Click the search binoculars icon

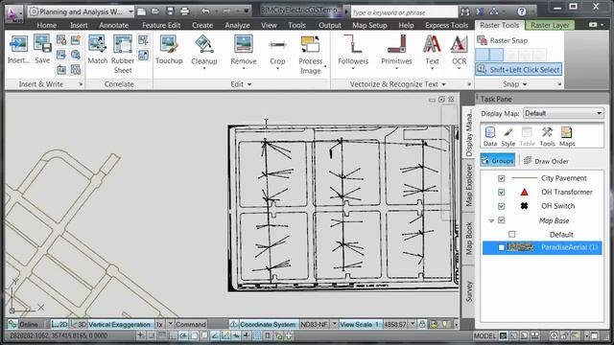pos(464,11)
